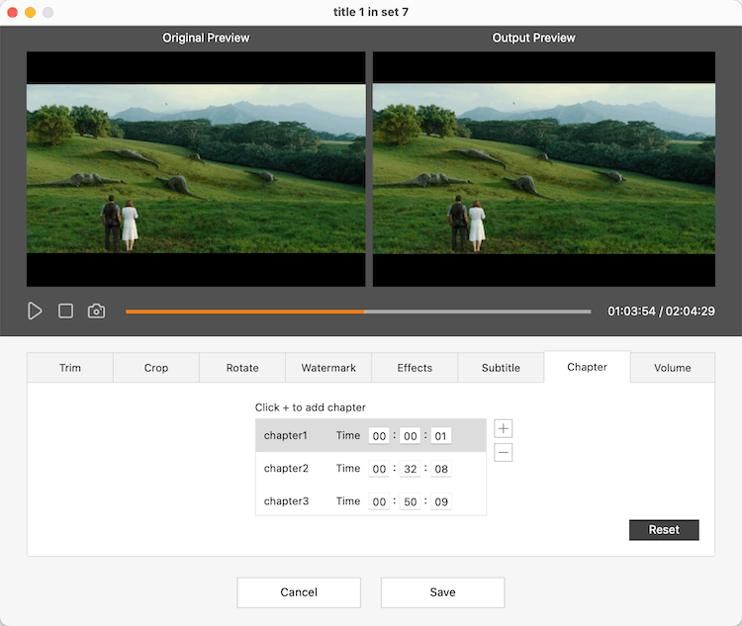The width and height of the screenshot is (742, 626).
Task: Open the Rotate tab
Action: click(242, 368)
